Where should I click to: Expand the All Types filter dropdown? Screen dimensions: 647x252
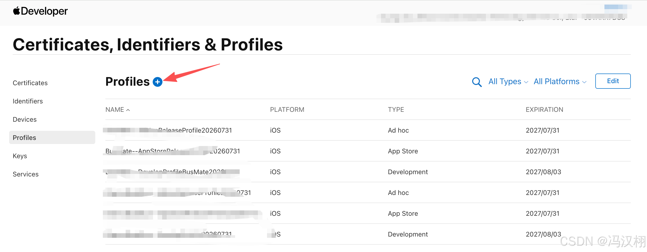(x=508, y=82)
